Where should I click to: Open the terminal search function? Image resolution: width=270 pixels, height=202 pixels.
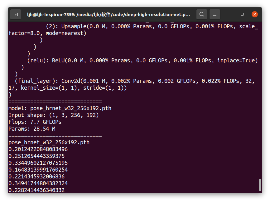[x=201, y=14]
